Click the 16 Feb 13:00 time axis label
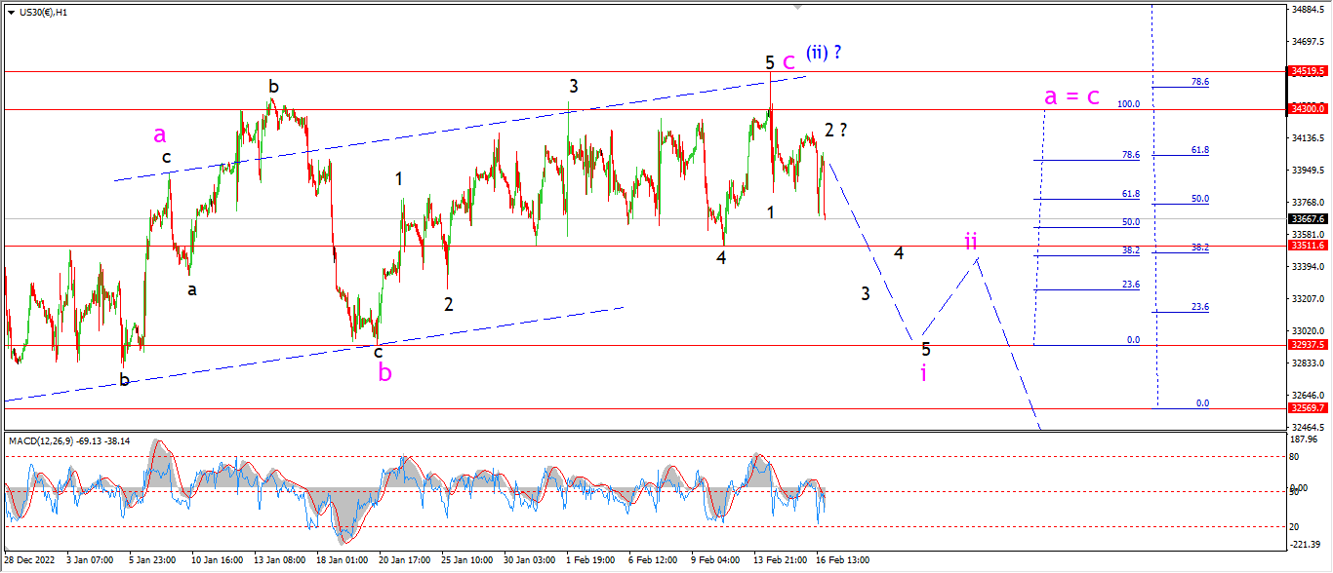 pos(841,560)
